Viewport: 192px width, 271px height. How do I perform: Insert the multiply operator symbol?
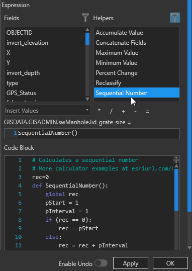99,111
